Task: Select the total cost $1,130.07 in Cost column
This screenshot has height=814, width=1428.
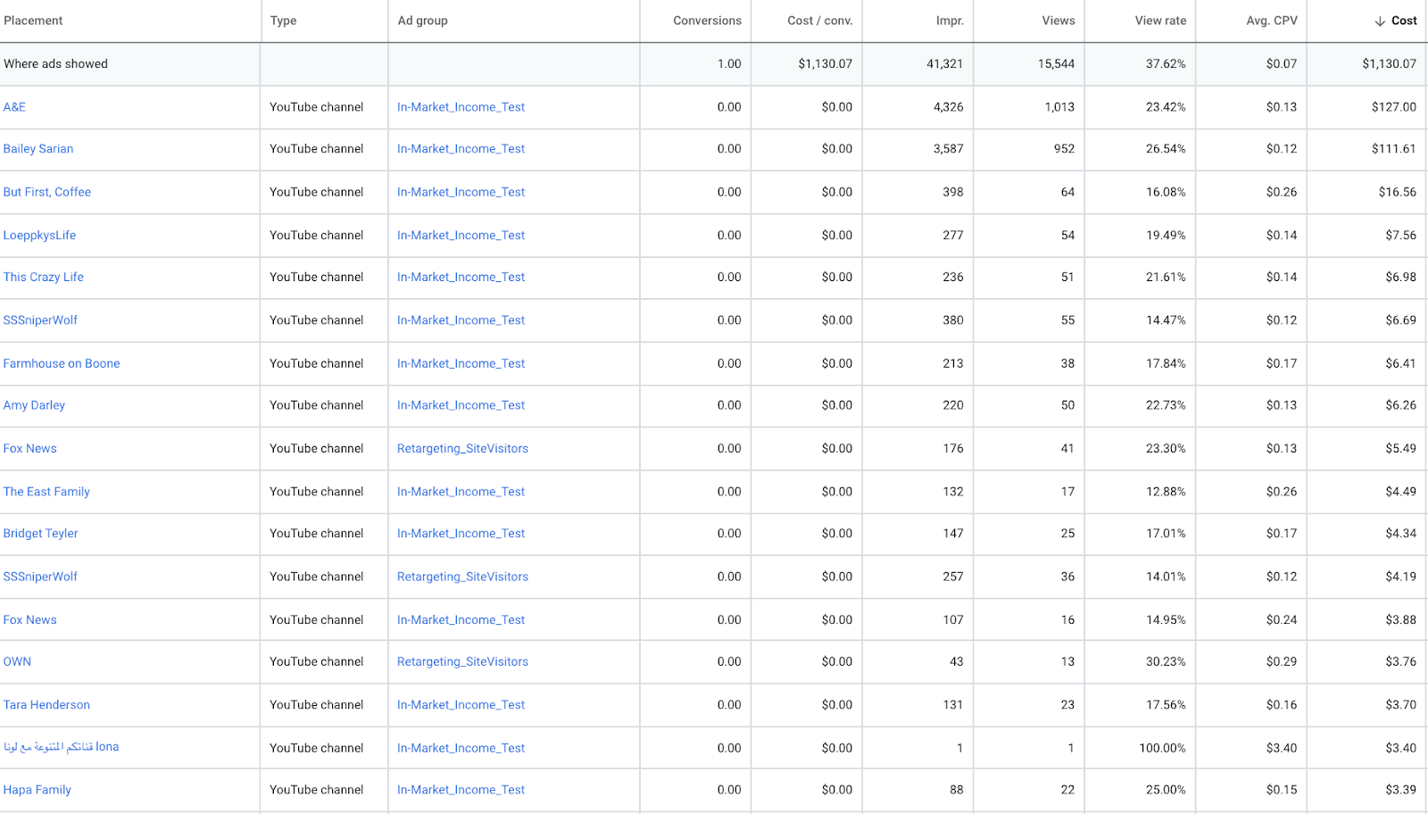Action: coord(1389,64)
